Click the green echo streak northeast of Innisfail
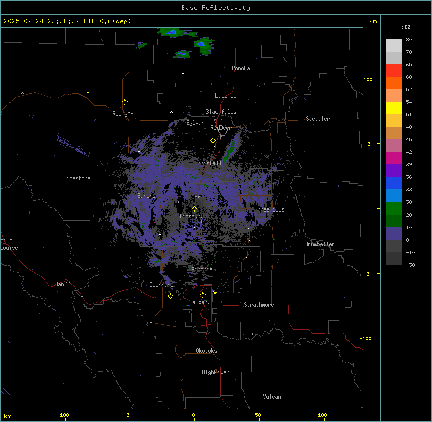This screenshot has width=432, height=422. pos(229,151)
